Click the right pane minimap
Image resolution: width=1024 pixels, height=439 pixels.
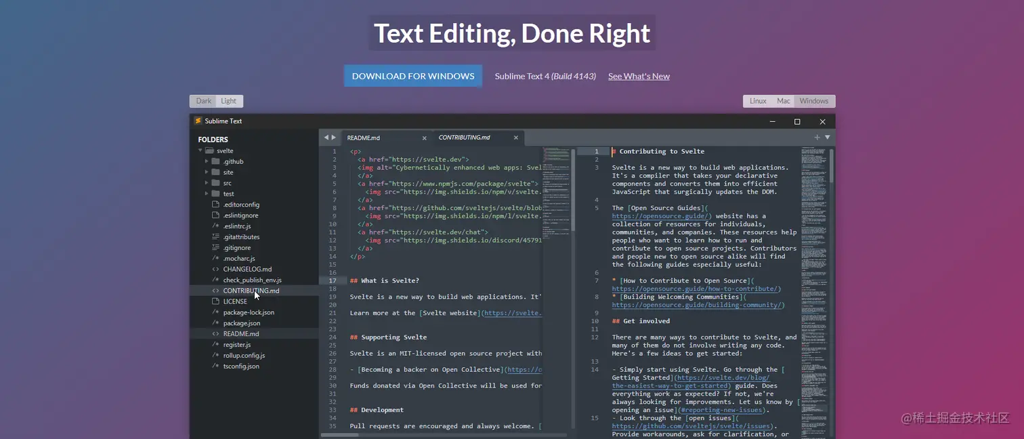pyautogui.click(x=815, y=291)
